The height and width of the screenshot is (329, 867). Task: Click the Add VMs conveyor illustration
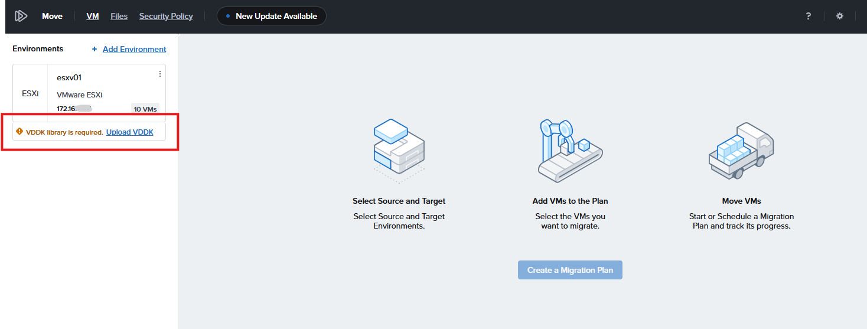570,151
